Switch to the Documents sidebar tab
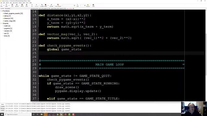The width and height of the screenshot is (207, 116). [7, 9]
